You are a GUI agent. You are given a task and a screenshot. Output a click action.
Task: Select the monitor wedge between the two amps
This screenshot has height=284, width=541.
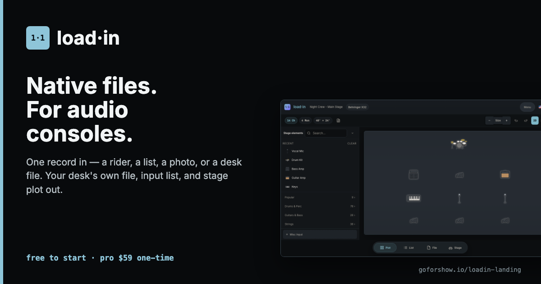[x=459, y=175]
